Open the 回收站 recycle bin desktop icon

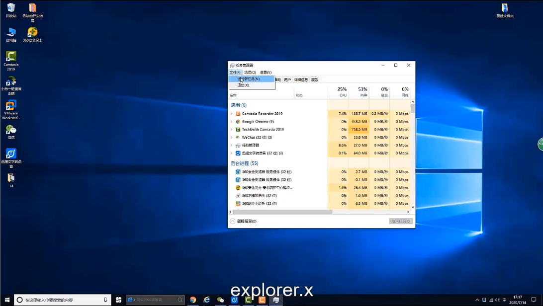point(11,8)
